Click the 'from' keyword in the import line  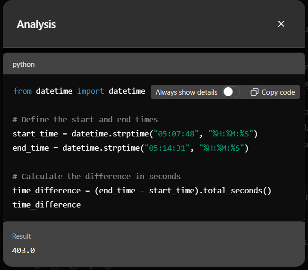point(22,91)
